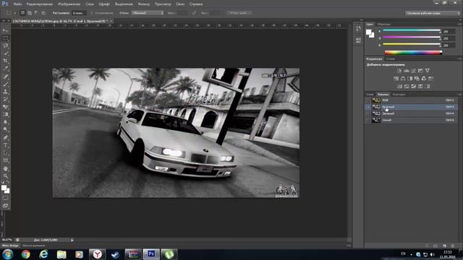Add a Color Balance adjustment
Image resolution: width=463 pixels, height=260 pixels.
(x=403, y=79)
